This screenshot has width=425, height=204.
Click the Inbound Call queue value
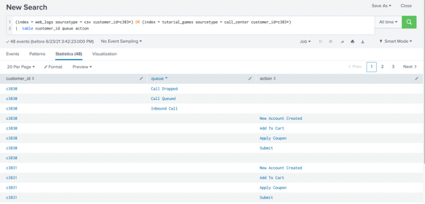[164, 109]
